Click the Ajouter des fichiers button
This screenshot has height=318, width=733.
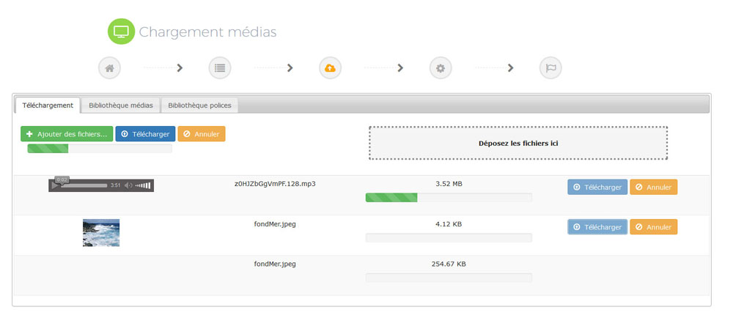point(67,134)
